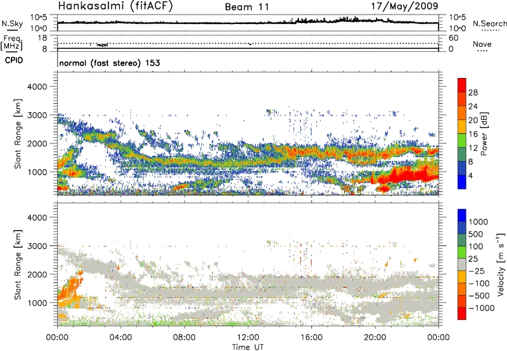Pick the gray −25 to 25 velocity colorbar segment
Viewport: 507px width, 351px height.
click(x=462, y=264)
